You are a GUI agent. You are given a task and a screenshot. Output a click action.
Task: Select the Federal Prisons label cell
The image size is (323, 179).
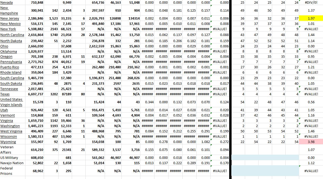pyautogui.click(x=7, y=171)
